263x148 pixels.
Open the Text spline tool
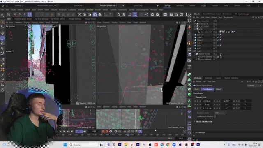point(189,67)
